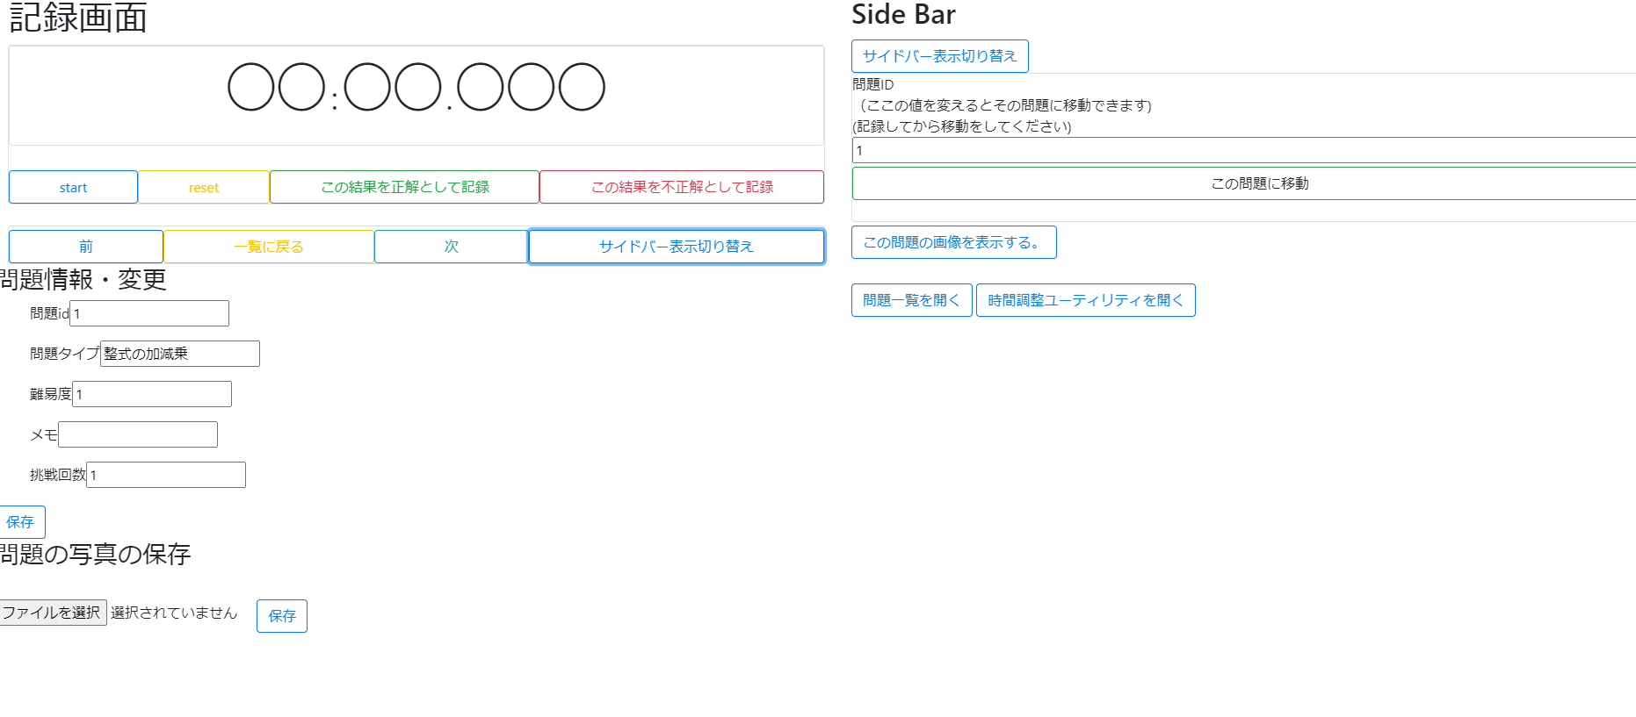Image resolution: width=1636 pixels, height=717 pixels.
Task: Toggle sidebar using Side Bar's サイドバー表示切り替え button
Action: pos(940,56)
